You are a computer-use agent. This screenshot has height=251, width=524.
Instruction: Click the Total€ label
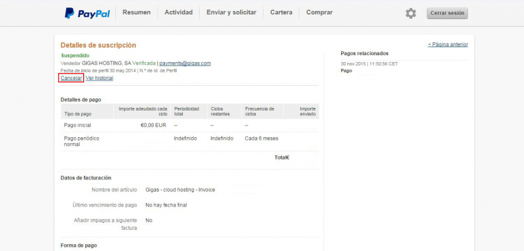[282, 158]
